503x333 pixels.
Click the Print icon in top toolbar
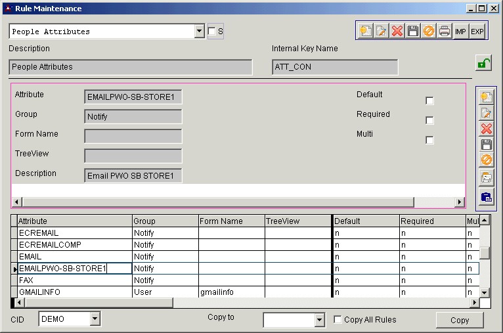coord(445,32)
